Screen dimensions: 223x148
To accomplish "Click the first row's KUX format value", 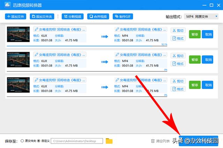I will [x=44, y=36].
